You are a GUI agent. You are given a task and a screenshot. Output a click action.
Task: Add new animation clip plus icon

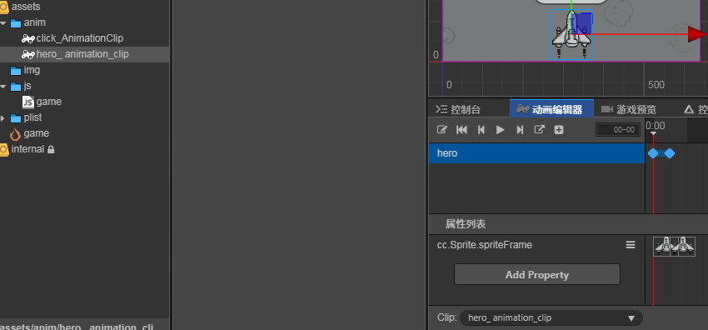pyautogui.click(x=559, y=130)
